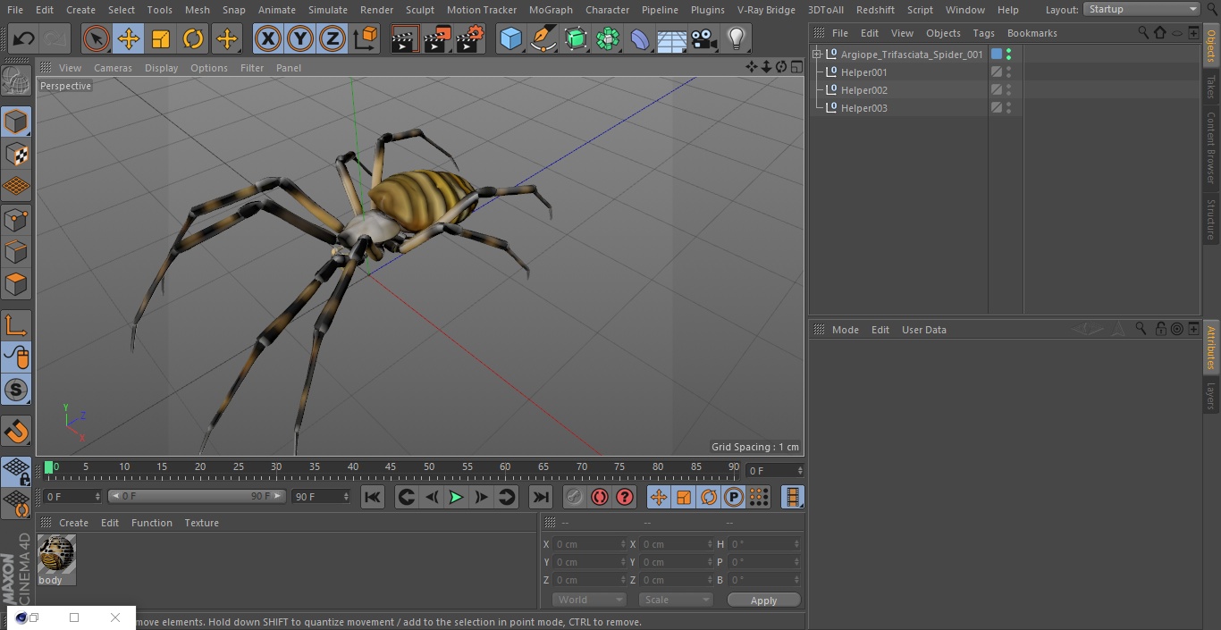
Task: Render the current view with clapperboard icon
Action: tap(405, 38)
